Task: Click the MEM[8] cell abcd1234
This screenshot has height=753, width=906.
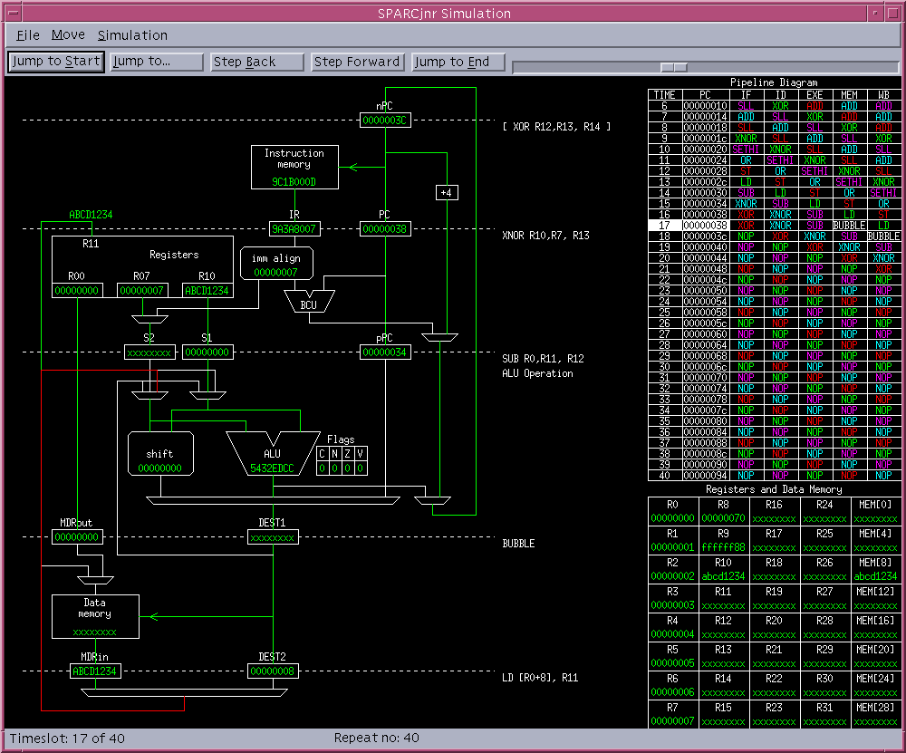Action: click(875, 569)
